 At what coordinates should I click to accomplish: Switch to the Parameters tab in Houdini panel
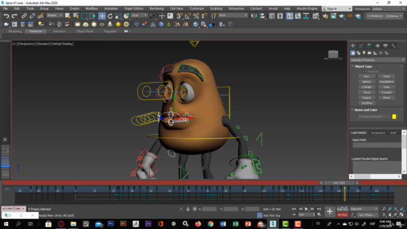[x=378, y=133]
